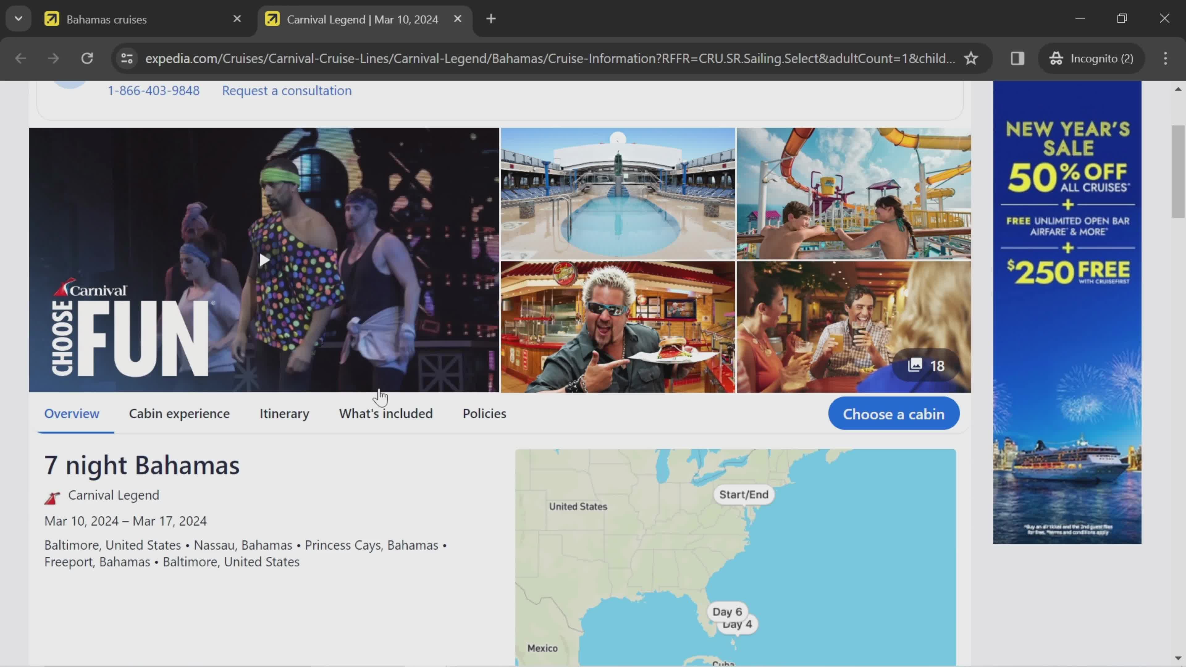Click the new tab '+' icon
This screenshot has height=667, width=1186.
(x=490, y=19)
